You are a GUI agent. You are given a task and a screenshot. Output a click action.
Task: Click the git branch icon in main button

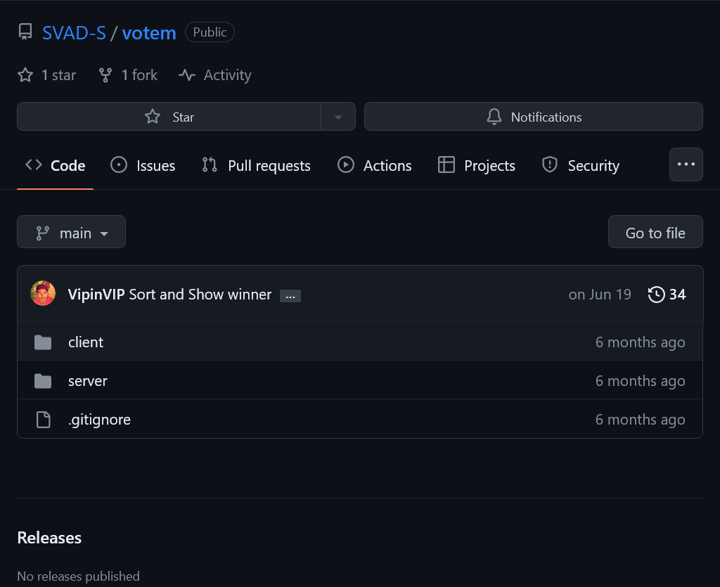(43, 233)
